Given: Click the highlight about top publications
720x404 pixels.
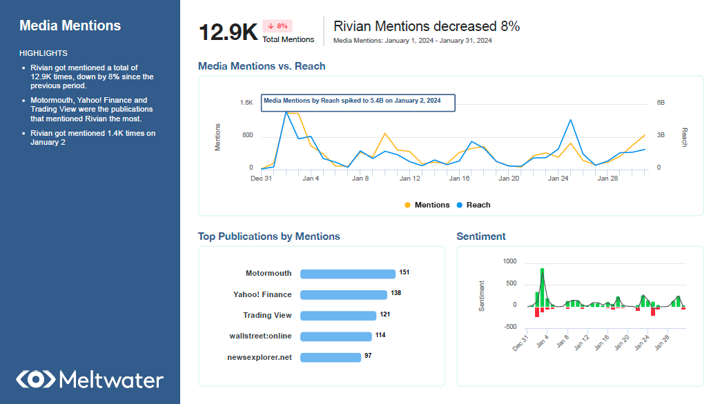Looking at the screenshot, I should tap(91, 109).
